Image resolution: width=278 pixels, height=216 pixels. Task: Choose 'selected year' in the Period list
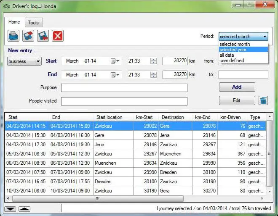pos(243,50)
